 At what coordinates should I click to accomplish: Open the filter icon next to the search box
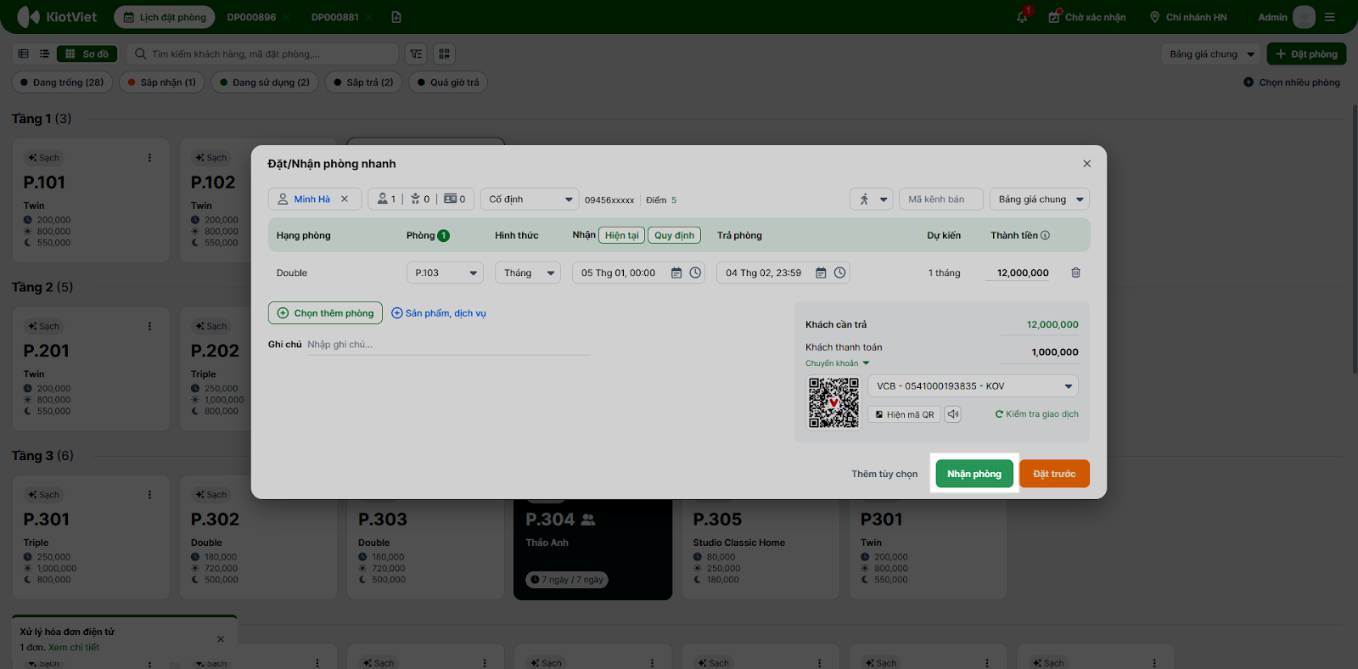(416, 54)
